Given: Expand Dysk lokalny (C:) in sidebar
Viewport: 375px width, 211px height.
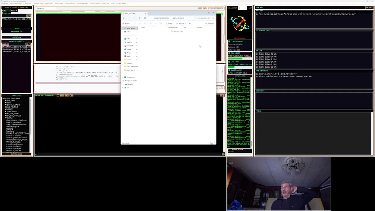Looking at the screenshot, I should point(123,81).
